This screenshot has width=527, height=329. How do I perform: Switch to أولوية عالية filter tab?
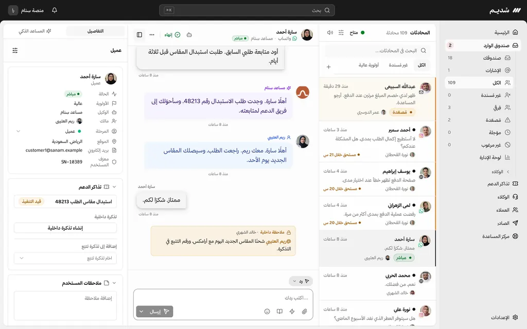point(368,65)
